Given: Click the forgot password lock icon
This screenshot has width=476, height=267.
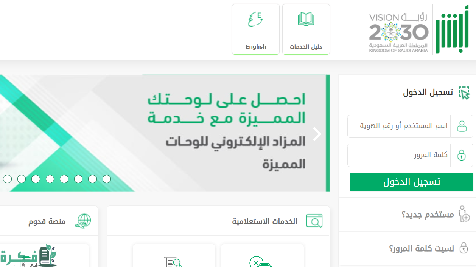Looking at the screenshot, I should pos(464,248).
